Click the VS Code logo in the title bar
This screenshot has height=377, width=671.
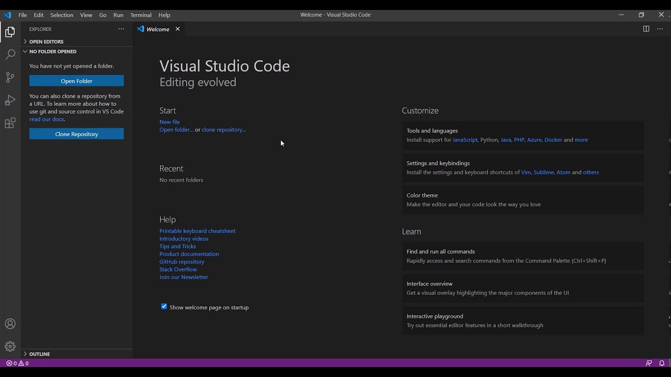pyautogui.click(x=7, y=15)
